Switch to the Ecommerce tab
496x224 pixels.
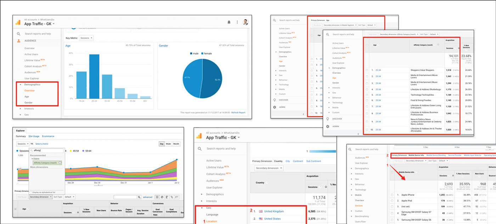[48, 136]
